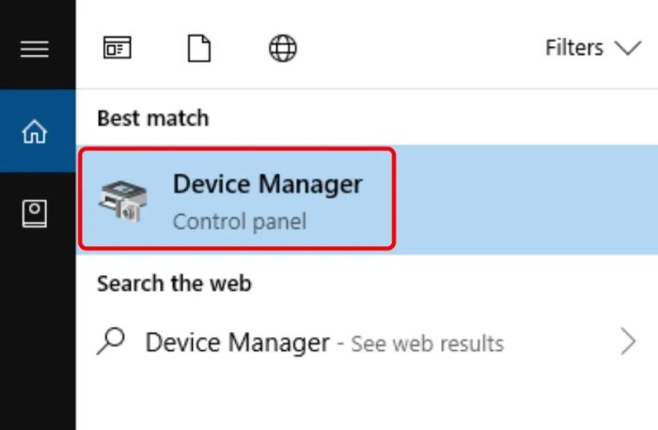Filter results by Documents icon
This screenshot has width=658, height=430.
click(x=199, y=48)
